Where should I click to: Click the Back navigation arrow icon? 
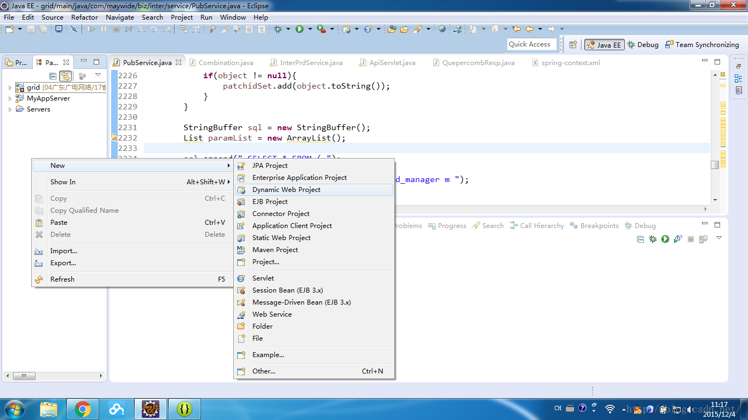[x=530, y=28]
